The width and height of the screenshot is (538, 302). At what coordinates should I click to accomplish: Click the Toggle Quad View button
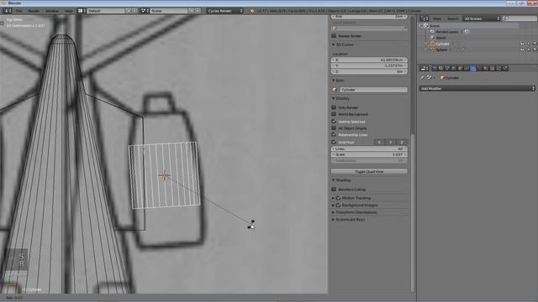(369, 171)
